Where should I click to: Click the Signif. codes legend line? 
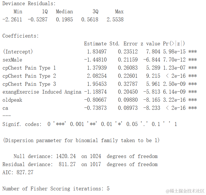coord(90,124)
